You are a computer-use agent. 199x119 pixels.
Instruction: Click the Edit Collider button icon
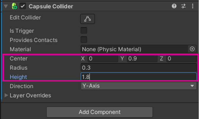tap(87, 19)
